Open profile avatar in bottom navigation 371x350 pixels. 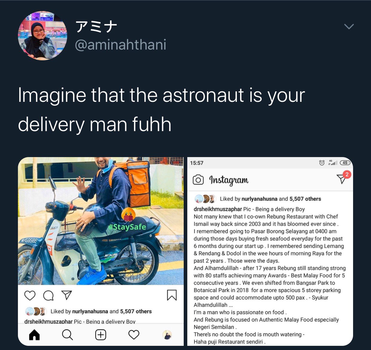point(167,334)
